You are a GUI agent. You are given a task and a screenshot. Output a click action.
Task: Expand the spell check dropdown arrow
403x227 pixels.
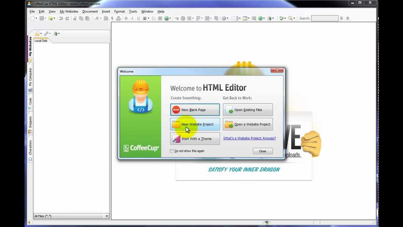[x=285, y=18]
